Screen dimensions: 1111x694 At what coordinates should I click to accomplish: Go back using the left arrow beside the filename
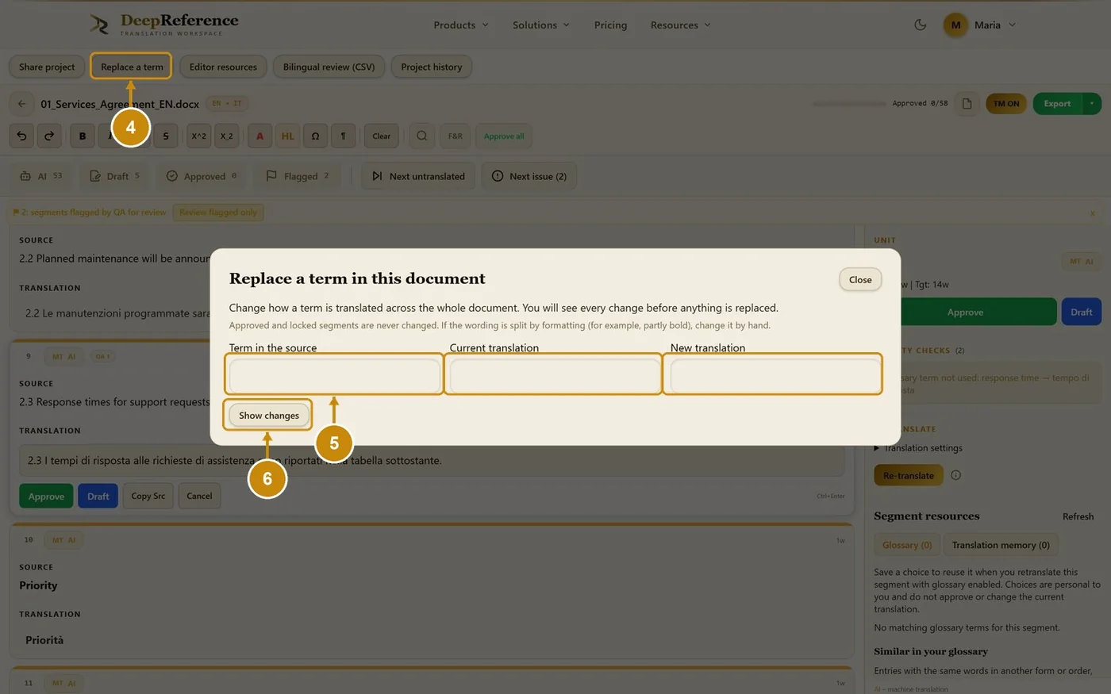pyautogui.click(x=21, y=104)
